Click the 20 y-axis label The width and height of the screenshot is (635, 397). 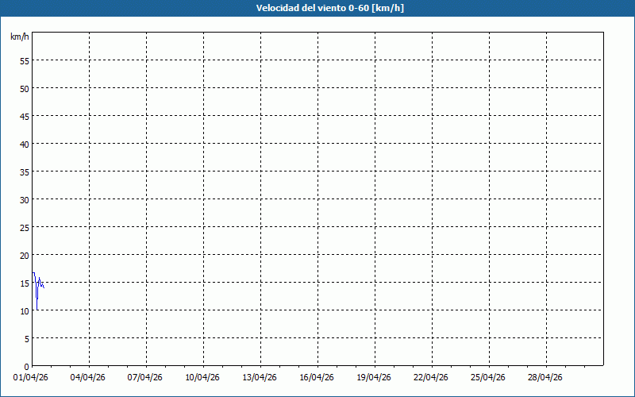click(x=25, y=255)
